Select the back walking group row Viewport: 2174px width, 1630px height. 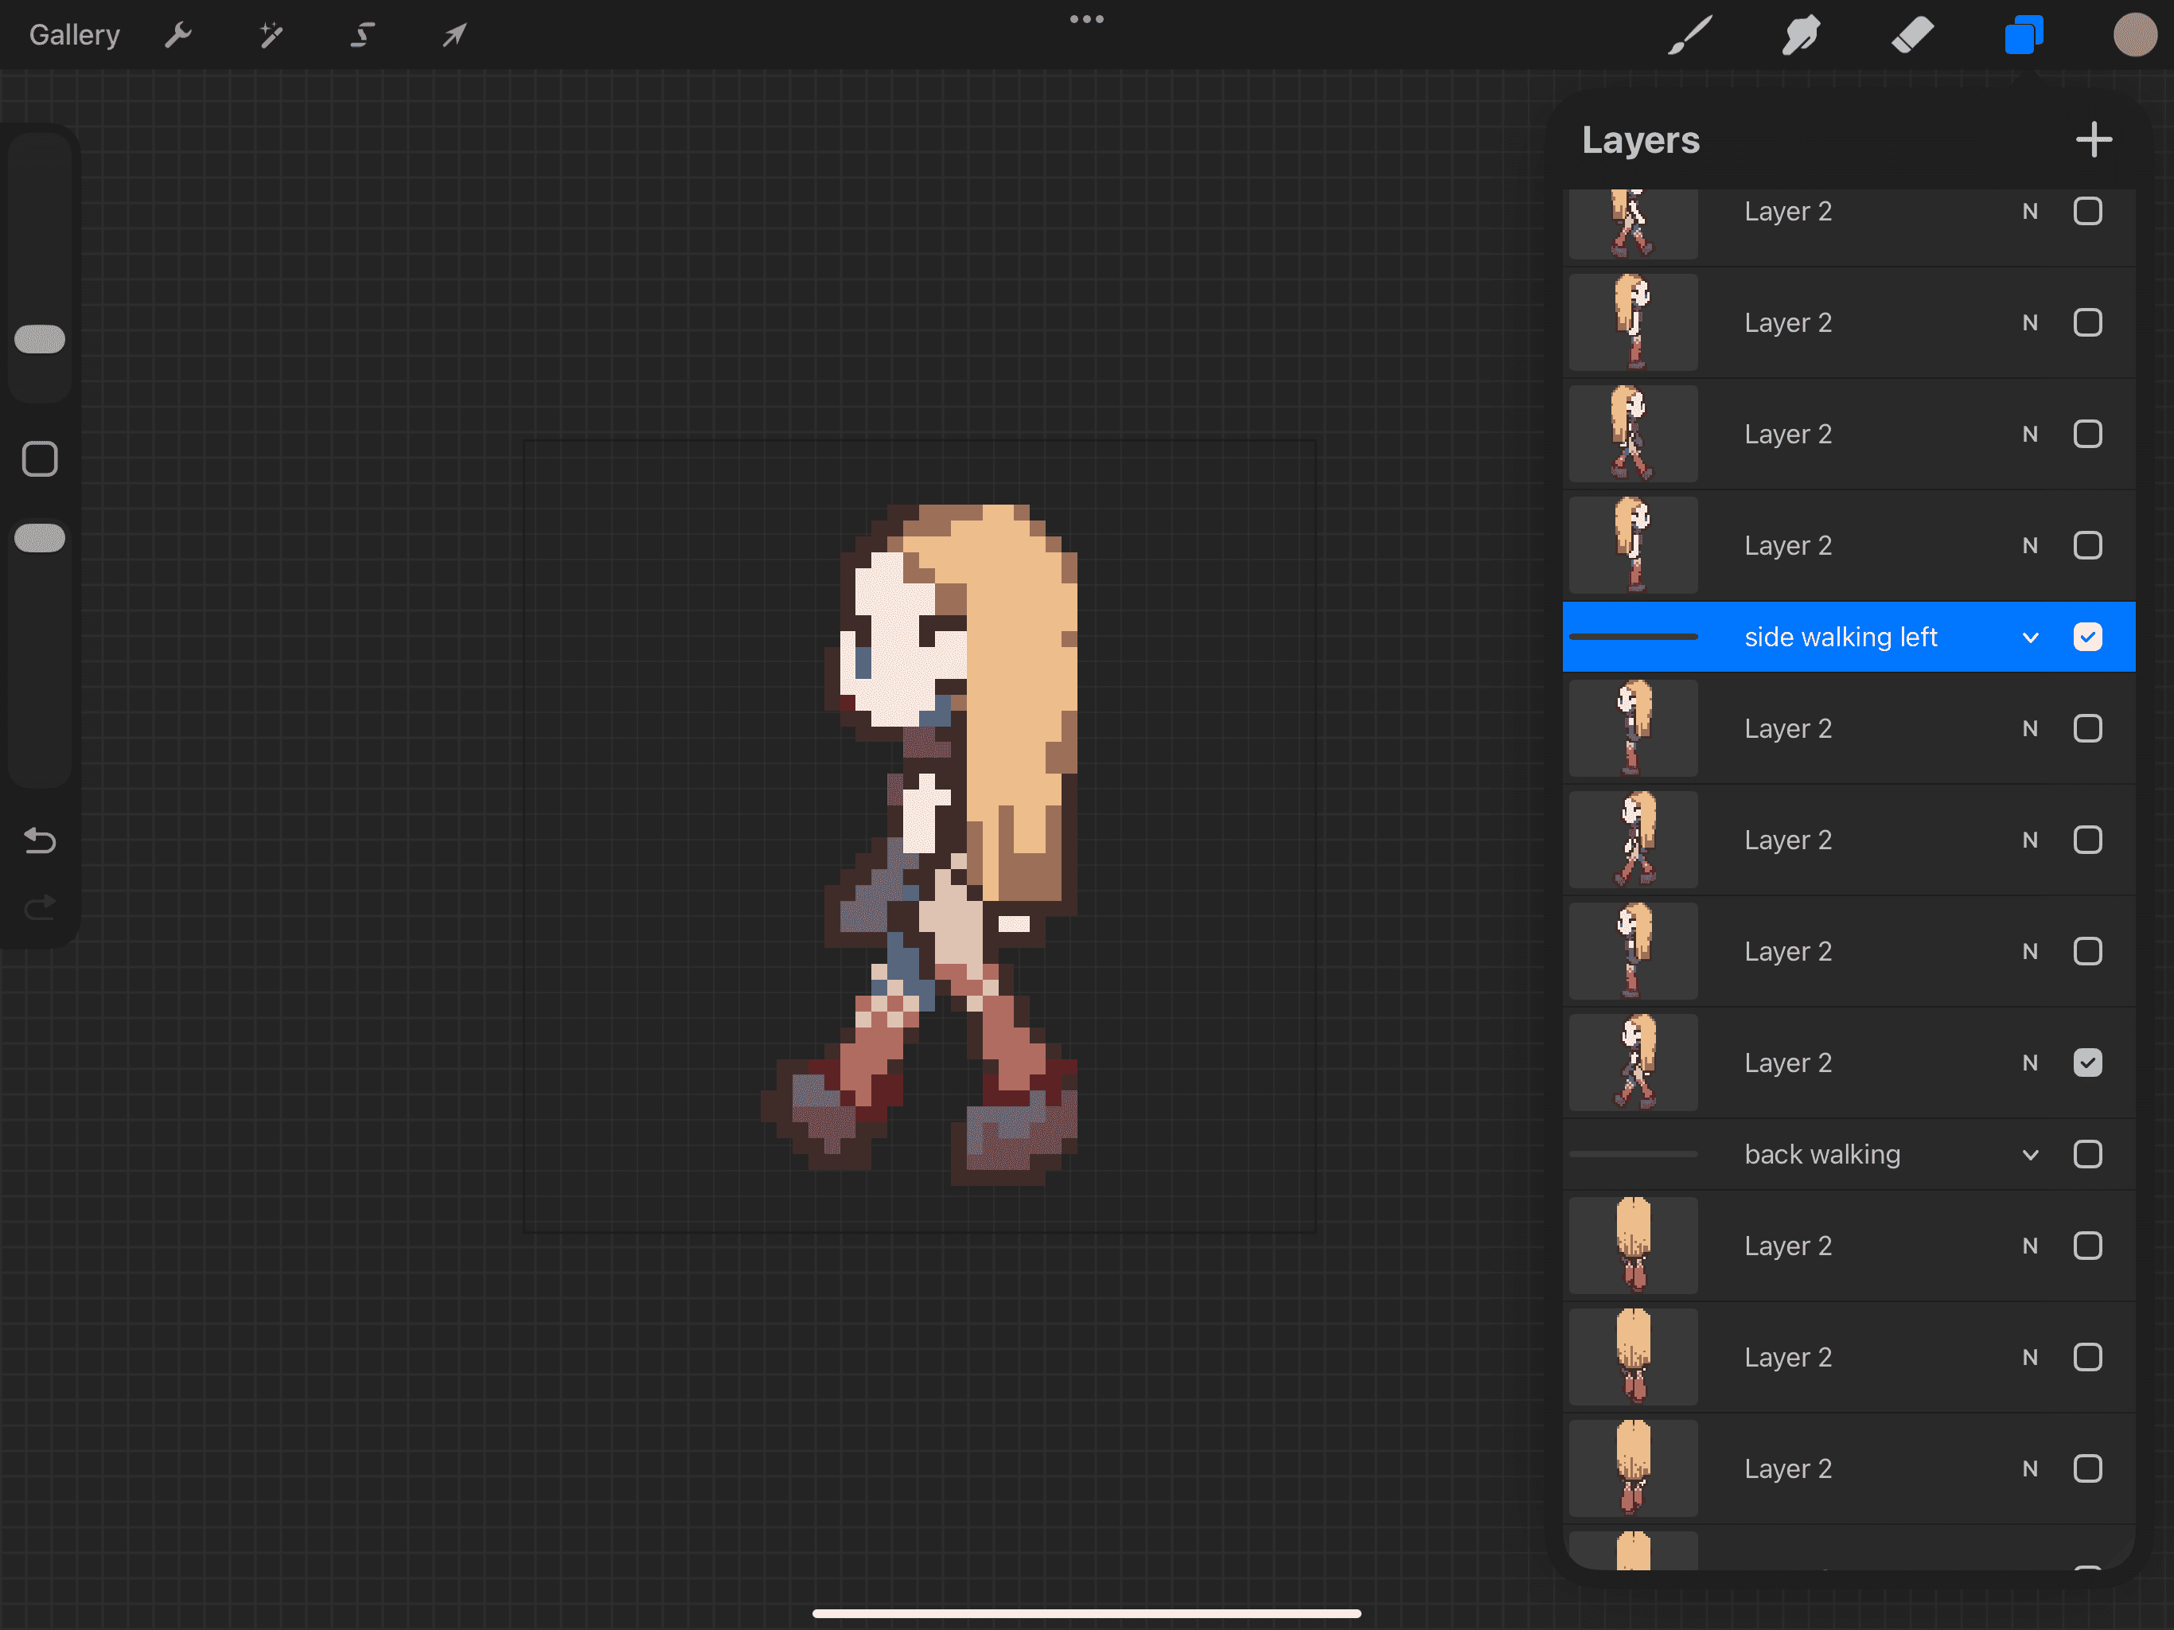click(1821, 1154)
